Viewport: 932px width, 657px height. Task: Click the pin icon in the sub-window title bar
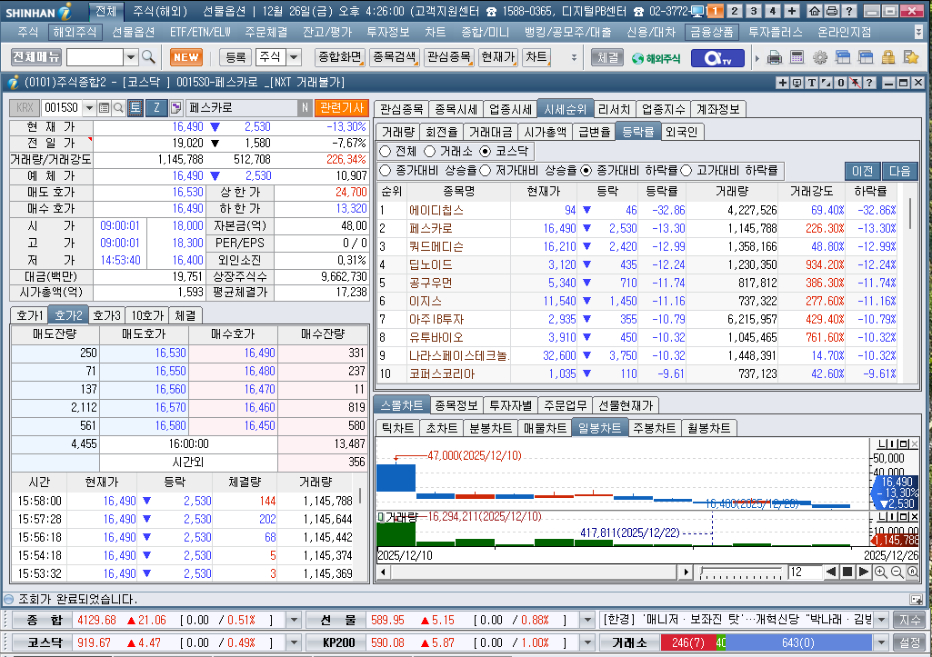(x=855, y=83)
